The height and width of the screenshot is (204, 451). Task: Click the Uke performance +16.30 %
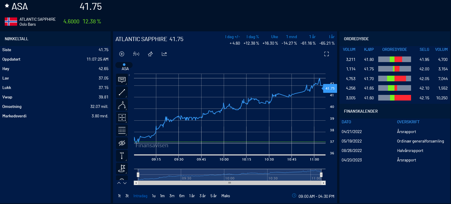270,43
